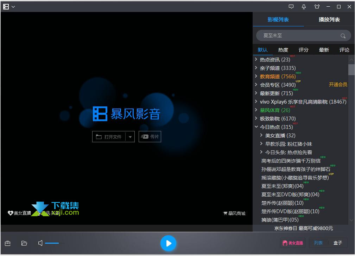Open the skin changer shirt icon
This screenshot has height=256, width=355.
tap(317, 7)
